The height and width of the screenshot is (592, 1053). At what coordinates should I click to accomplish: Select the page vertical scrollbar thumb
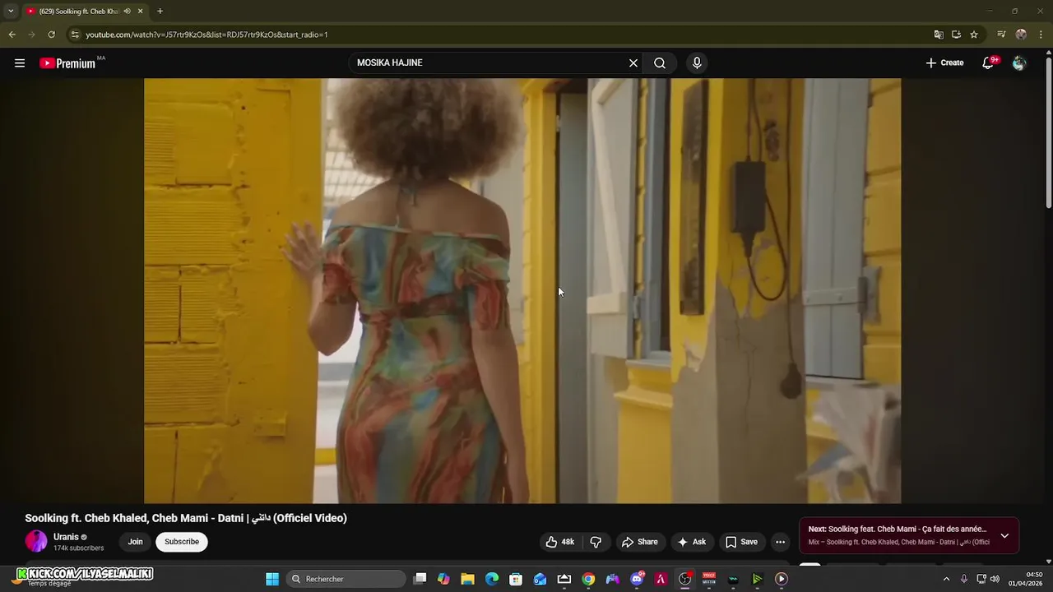coord(1049,133)
